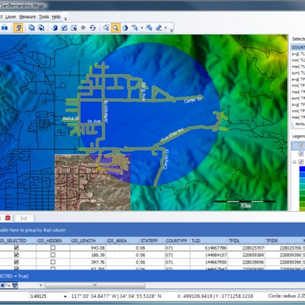The width and height of the screenshot is (305, 305).
Task: Collapse the expanded layer in the Legend panel
Action: (294, 162)
